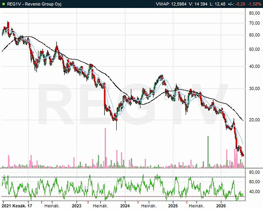Click the 70,00 price axis label
Viewport: 263px width, 209px height.
[255, 23]
